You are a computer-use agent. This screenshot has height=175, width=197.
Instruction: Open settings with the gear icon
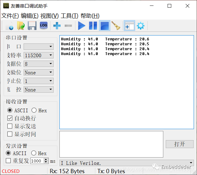[141, 26]
